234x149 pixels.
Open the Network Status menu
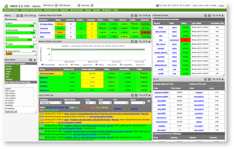[11, 10]
